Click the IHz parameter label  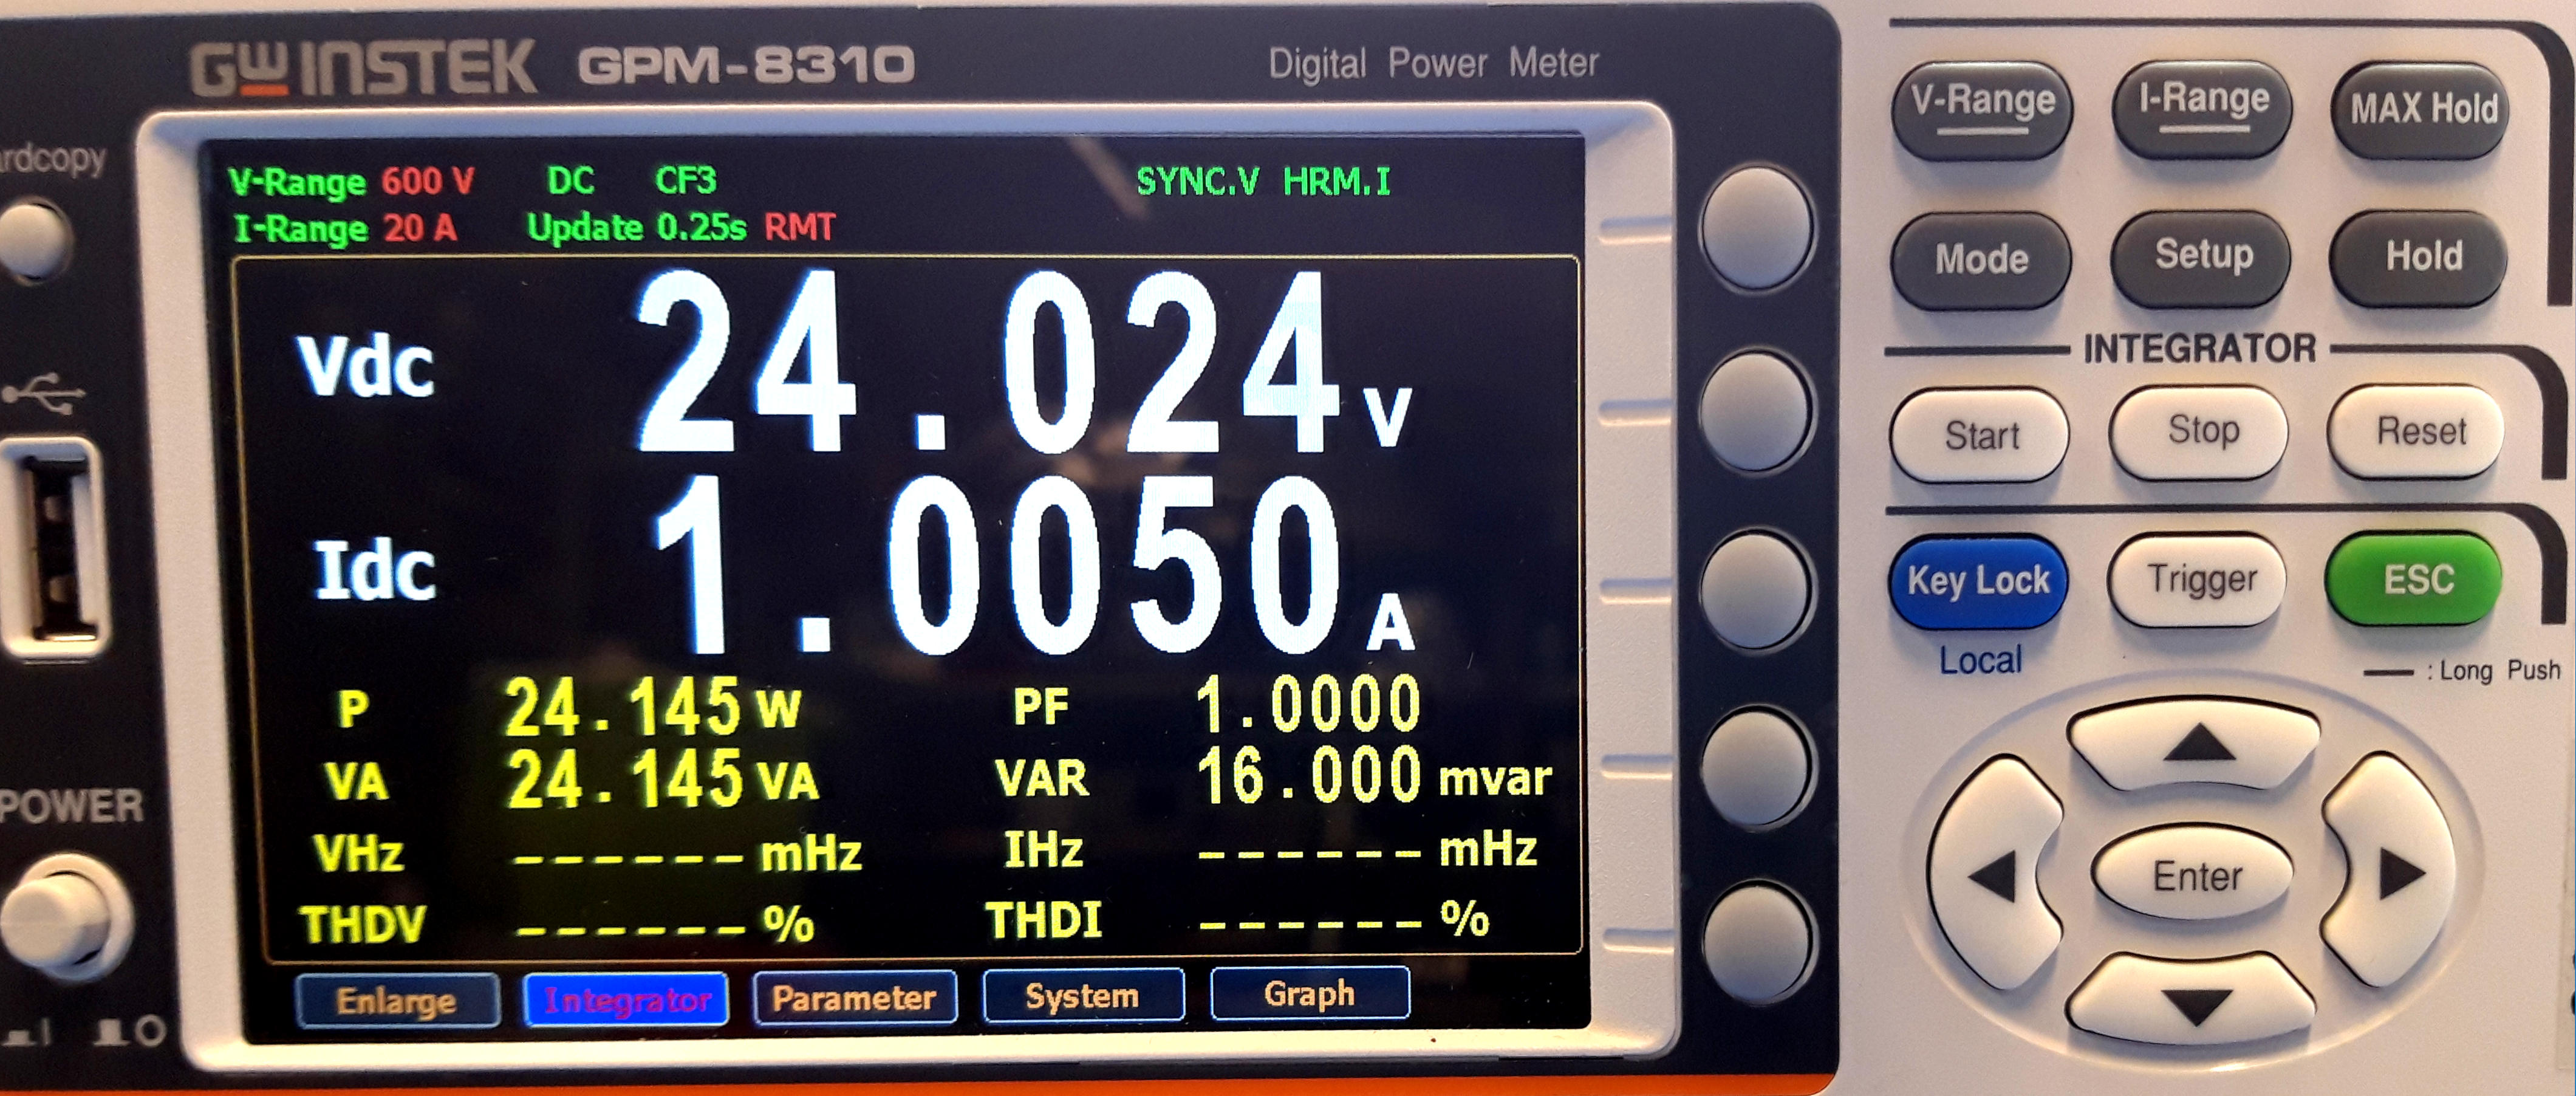point(1043,850)
